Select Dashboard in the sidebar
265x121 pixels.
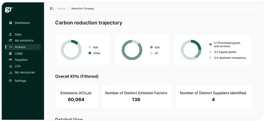click(x=22, y=23)
